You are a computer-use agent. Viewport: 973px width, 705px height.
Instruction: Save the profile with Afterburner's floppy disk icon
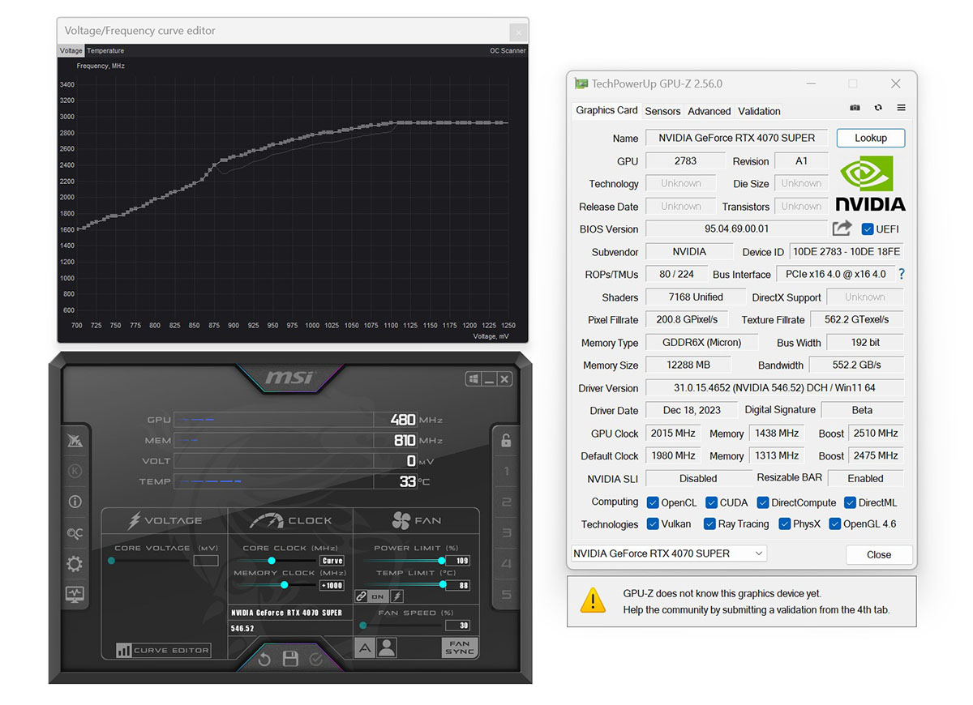pyautogui.click(x=290, y=660)
